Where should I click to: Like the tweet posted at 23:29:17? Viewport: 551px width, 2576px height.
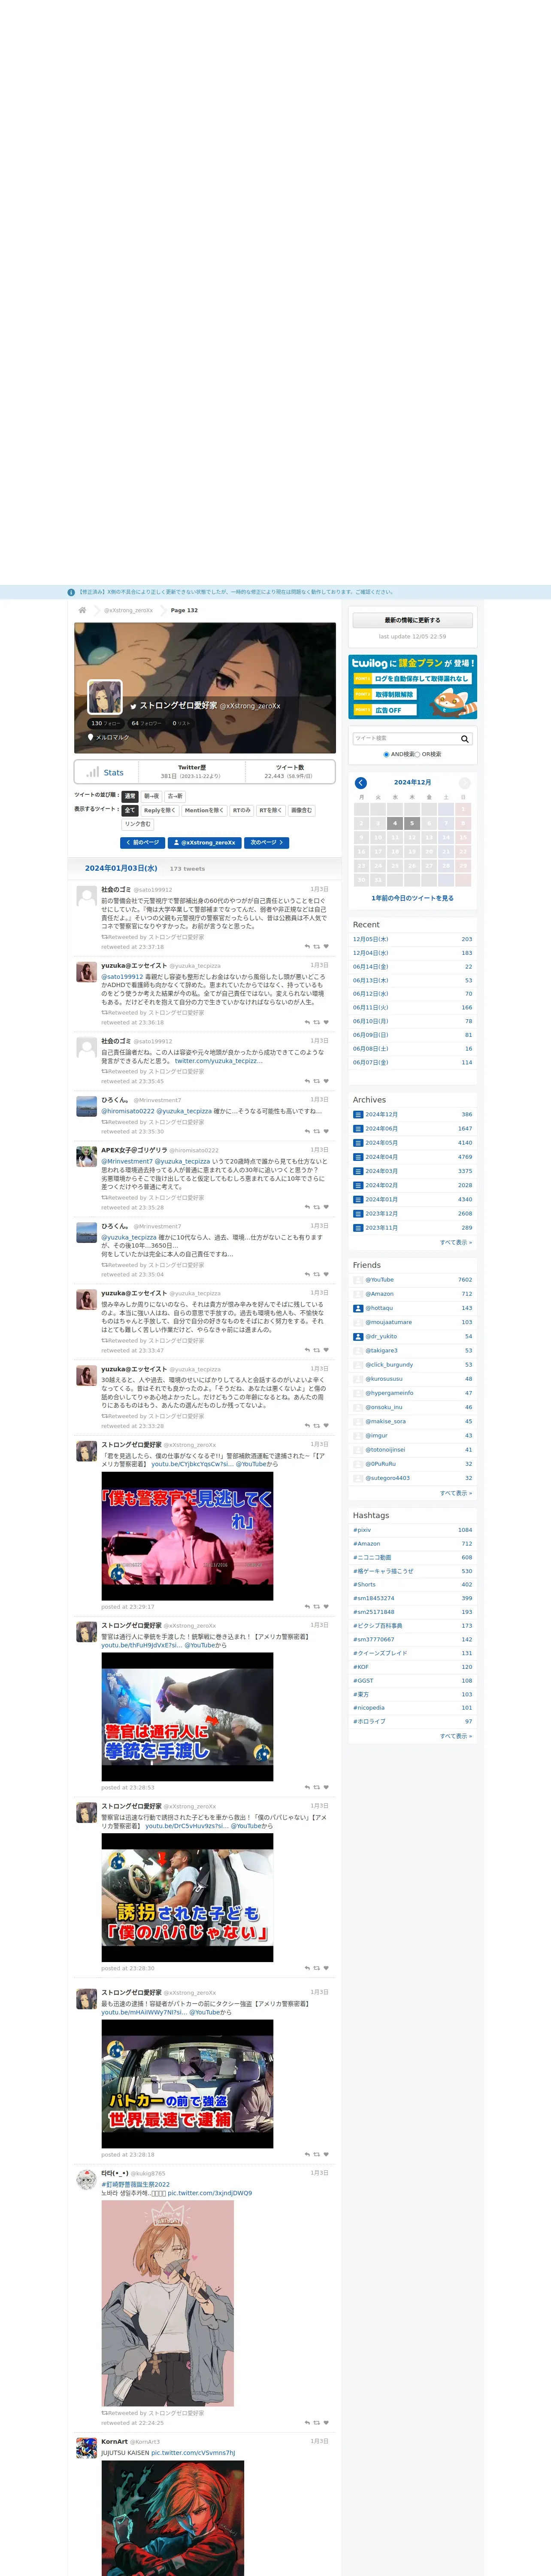[326, 1606]
